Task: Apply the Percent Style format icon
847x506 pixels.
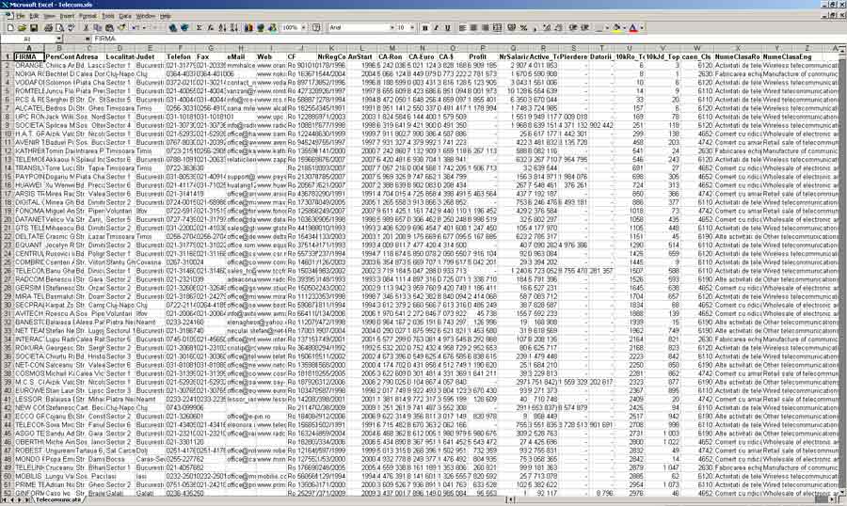Action: pyautogui.click(x=523, y=28)
